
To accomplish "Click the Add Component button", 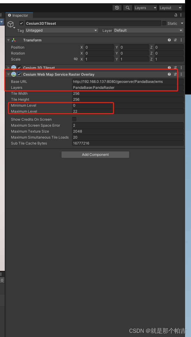I will point(95,155).
